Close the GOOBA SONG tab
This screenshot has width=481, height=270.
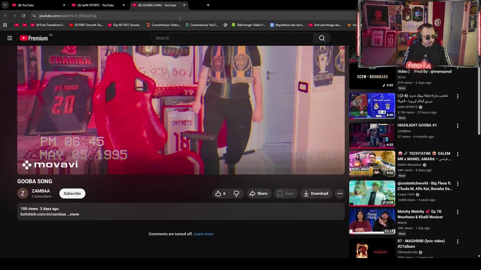coord(184,5)
